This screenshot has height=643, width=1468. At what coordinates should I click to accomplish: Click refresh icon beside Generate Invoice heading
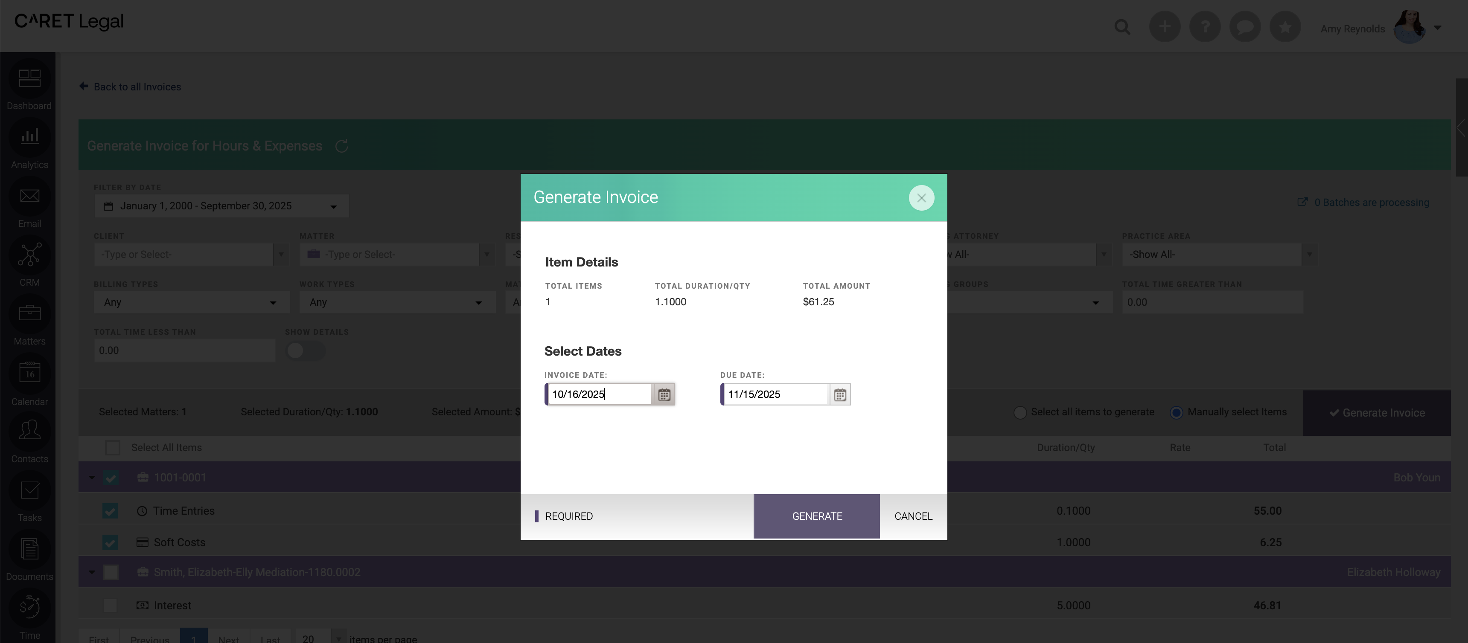[341, 146]
